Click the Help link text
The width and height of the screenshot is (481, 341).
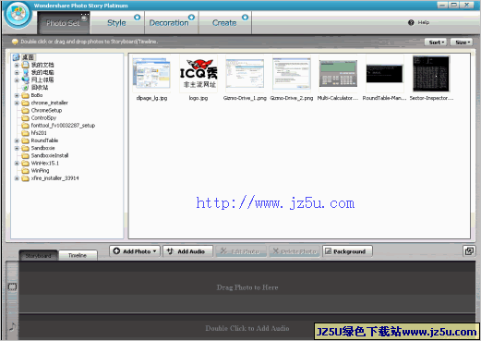tap(424, 22)
